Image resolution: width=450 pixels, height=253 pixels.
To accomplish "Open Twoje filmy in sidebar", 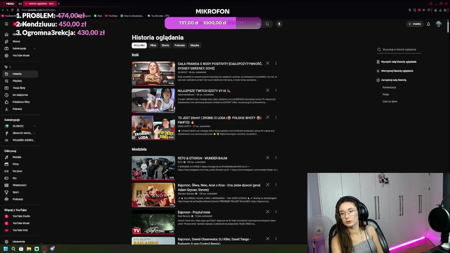I will coord(19,88).
